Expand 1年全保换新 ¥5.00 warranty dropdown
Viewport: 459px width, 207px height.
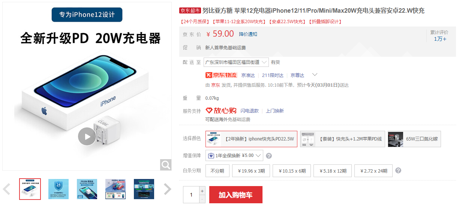[234, 155]
